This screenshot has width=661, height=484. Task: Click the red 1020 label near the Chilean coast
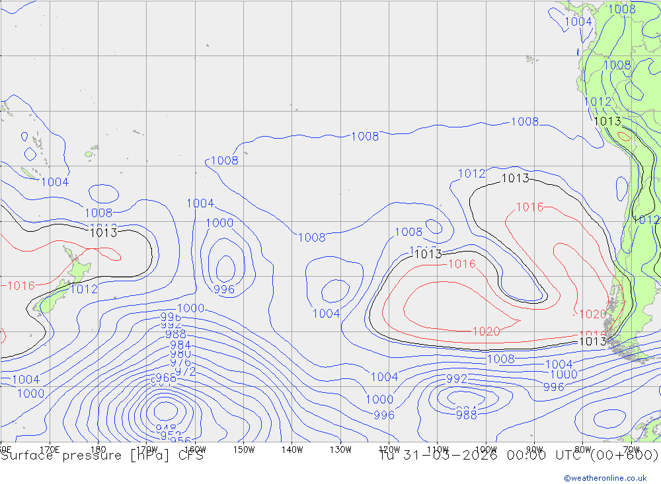(x=593, y=314)
